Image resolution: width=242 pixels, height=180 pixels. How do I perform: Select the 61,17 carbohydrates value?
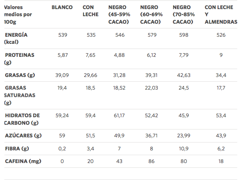tap(119, 116)
